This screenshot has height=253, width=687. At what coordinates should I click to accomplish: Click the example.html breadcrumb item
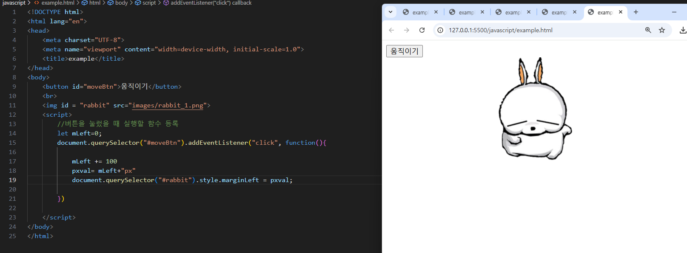[x=57, y=3]
